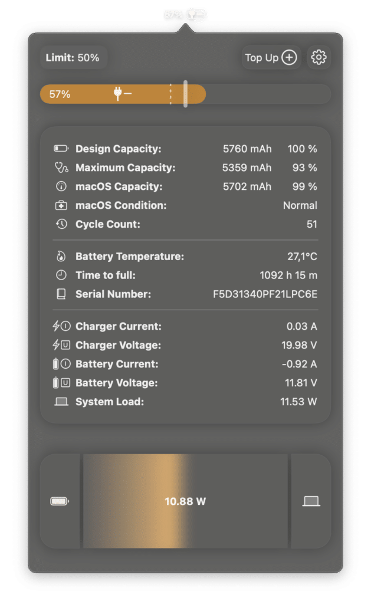Click the Charger Current bolt icon
This screenshot has width=371, height=604.
61,326
